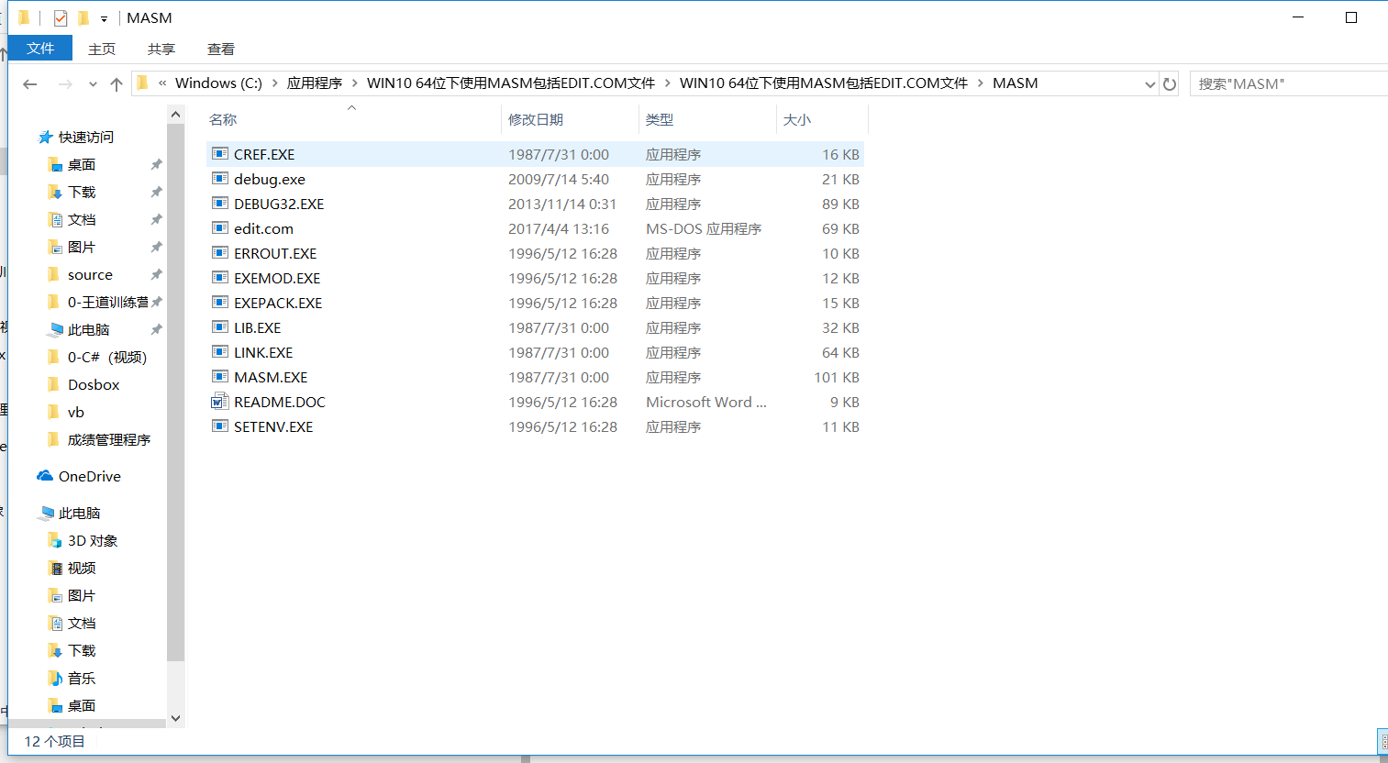
Task: Expand address bar history dropdown
Action: [x=1149, y=83]
